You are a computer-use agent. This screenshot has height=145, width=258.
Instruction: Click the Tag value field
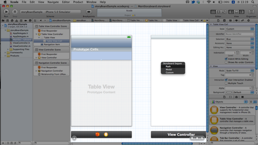(238, 75)
